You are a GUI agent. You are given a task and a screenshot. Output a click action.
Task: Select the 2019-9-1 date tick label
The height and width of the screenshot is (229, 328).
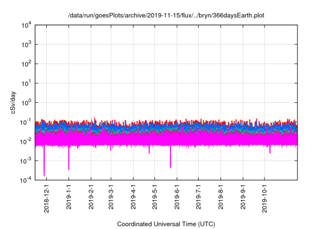coord(242,196)
